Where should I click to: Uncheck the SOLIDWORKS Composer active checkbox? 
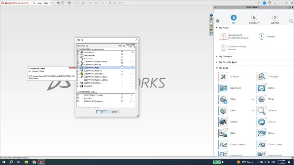point(78,101)
